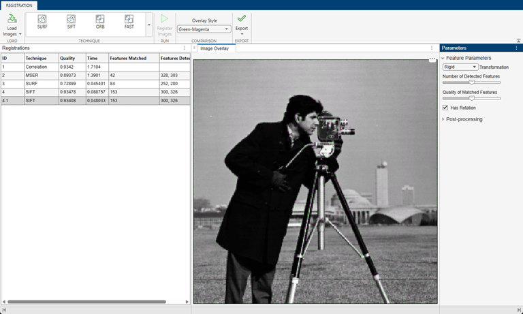This screenshot has height=314, width=523.
Task: Sort by the Features Matched column header
Action: pyautogui.click(x=134, y=58)
